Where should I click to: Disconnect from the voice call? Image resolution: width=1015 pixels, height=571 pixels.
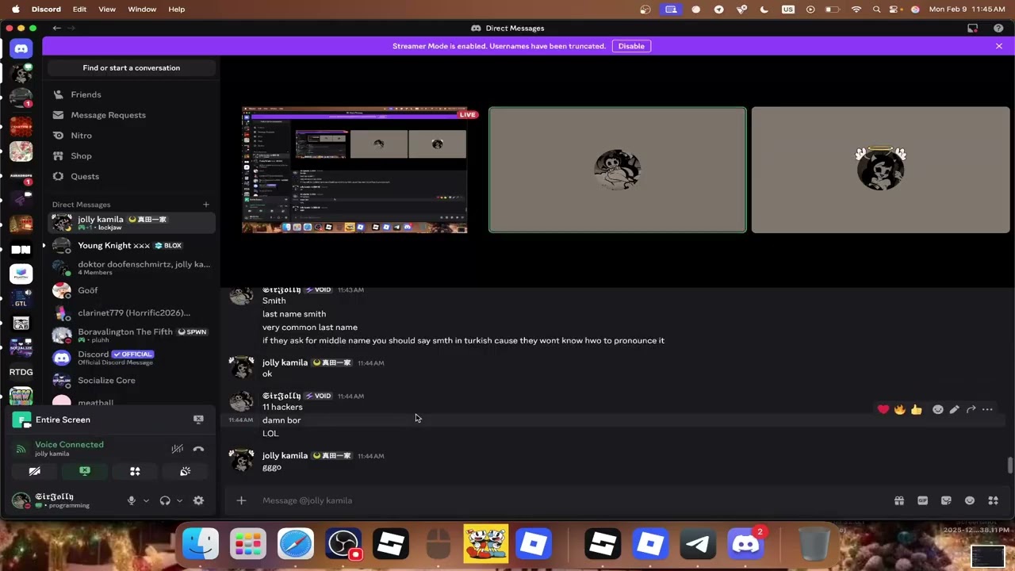coord(198,449)
